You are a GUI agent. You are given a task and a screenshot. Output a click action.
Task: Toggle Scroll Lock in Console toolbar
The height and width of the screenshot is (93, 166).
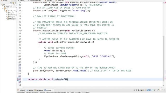tap(143, 90)
